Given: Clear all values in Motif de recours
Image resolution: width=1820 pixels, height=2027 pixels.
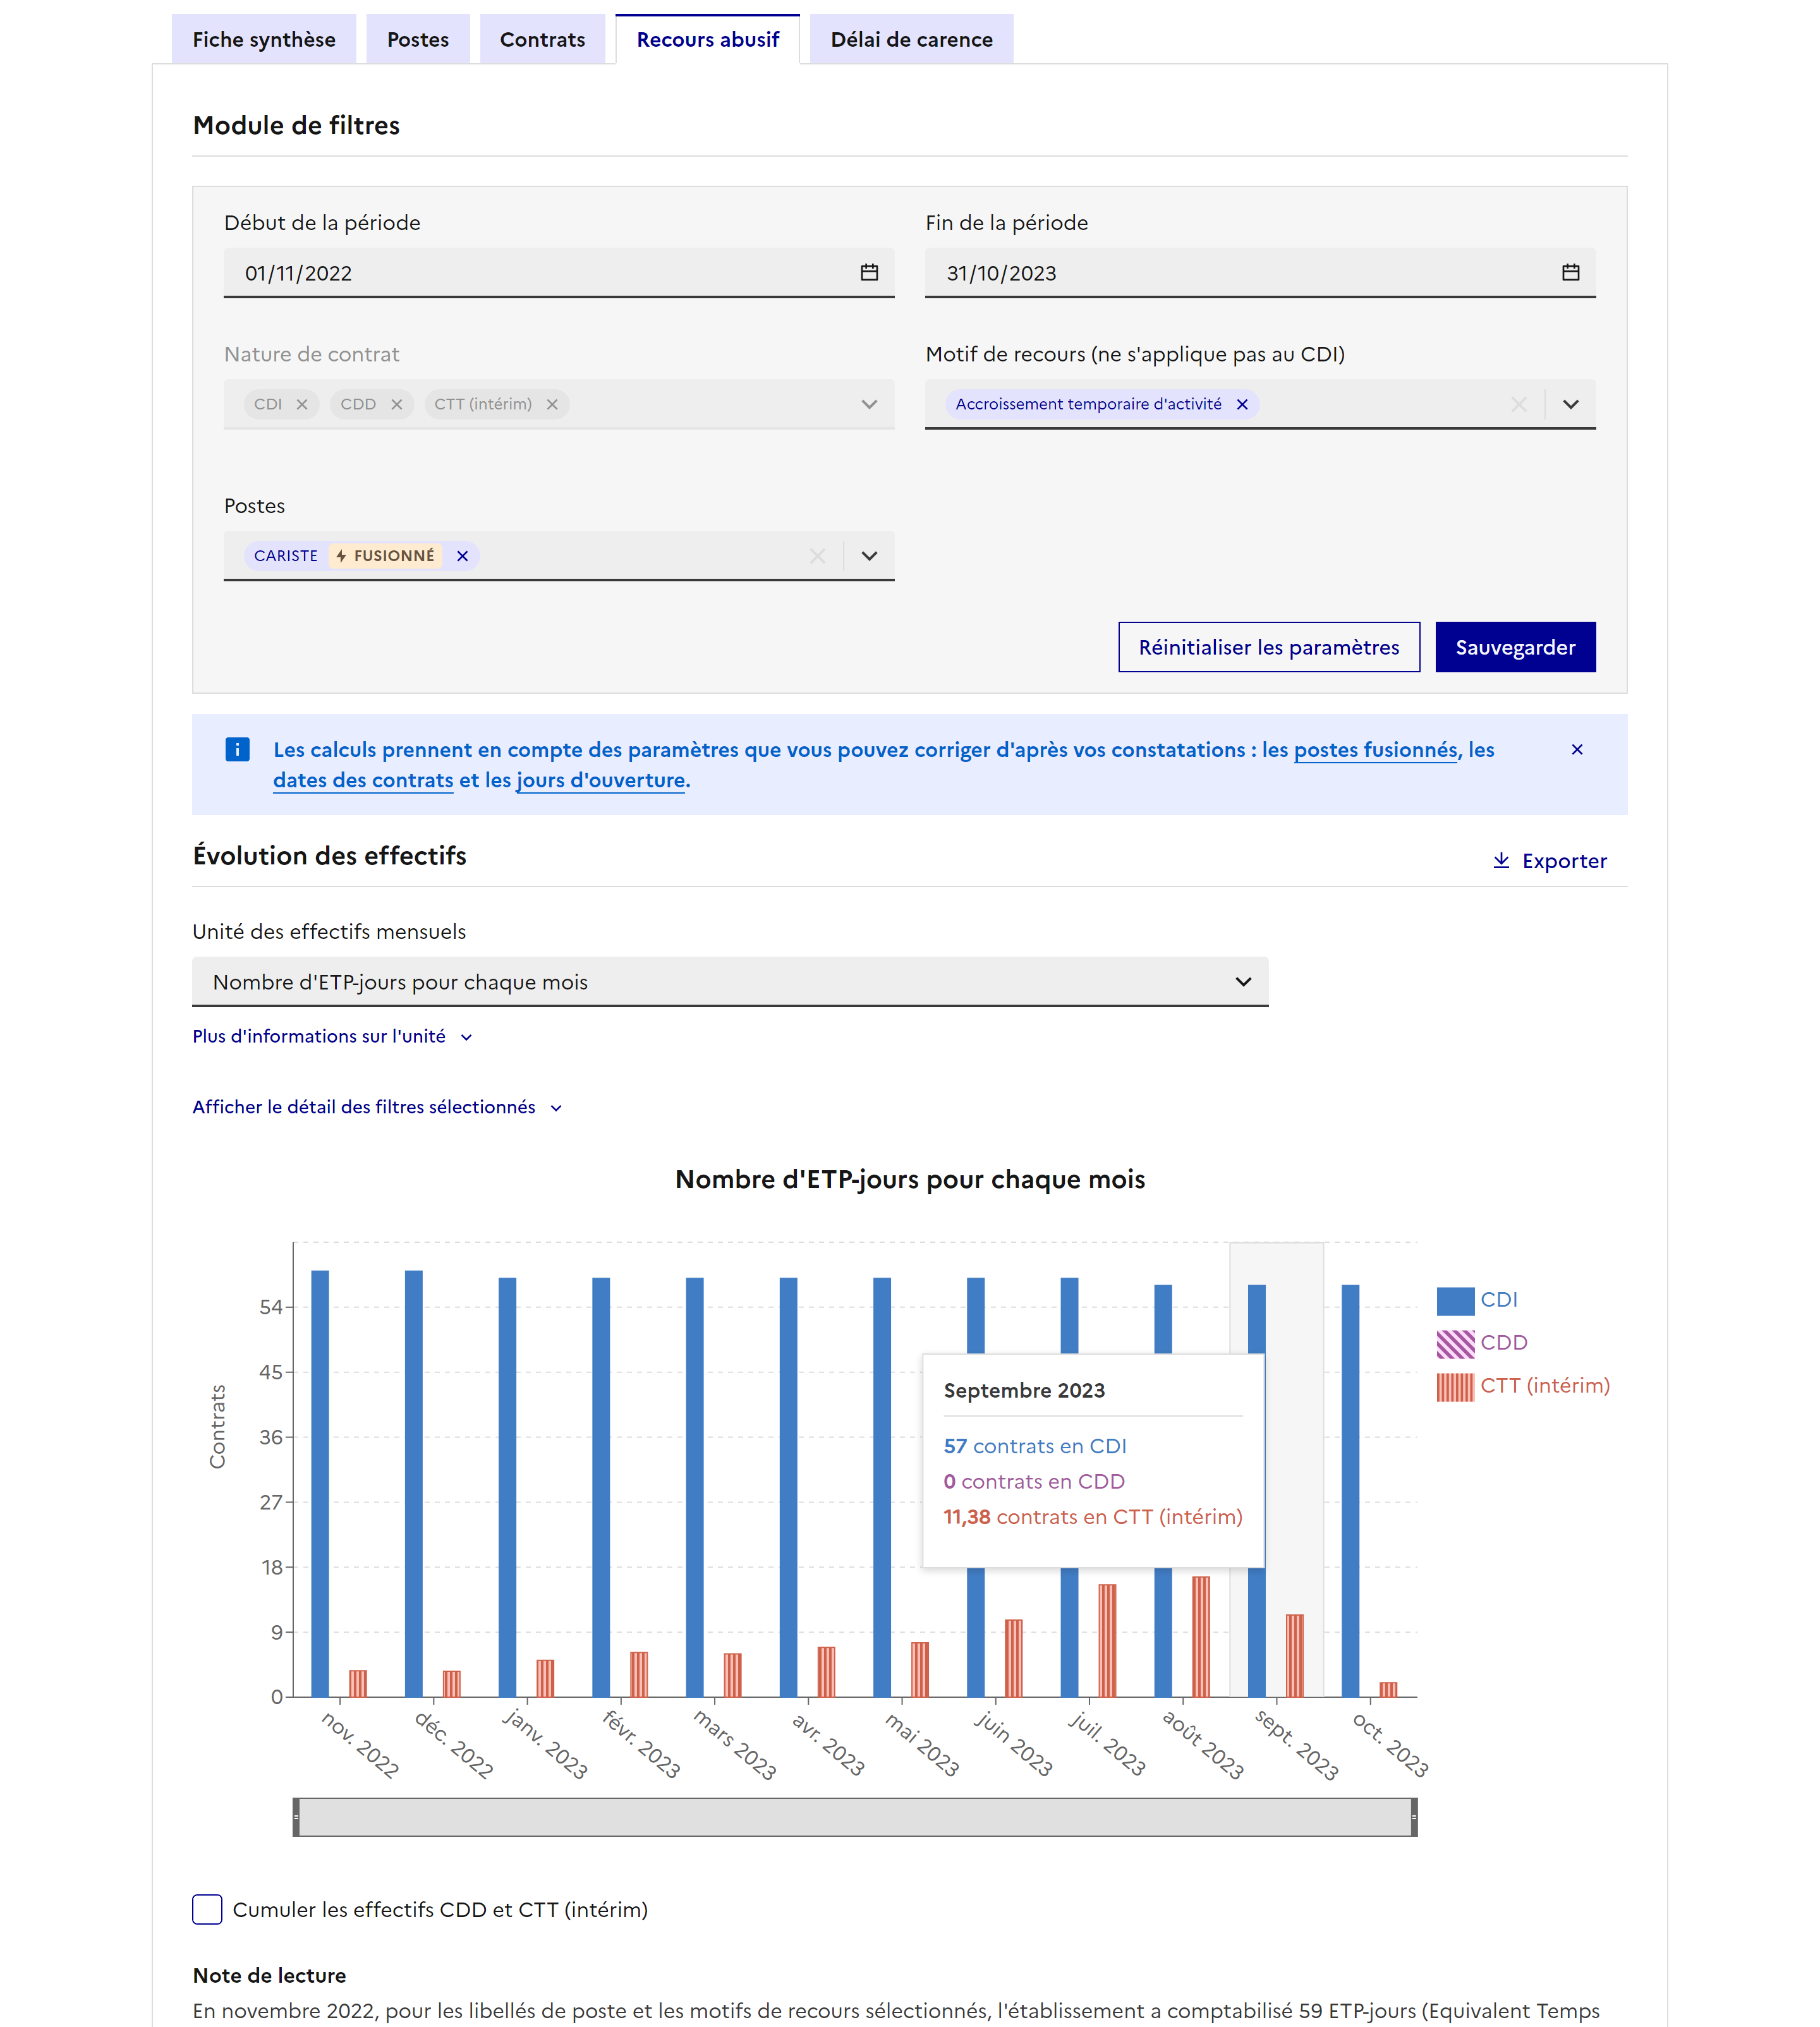Looking at the screenshot, I should [1518, 404].
